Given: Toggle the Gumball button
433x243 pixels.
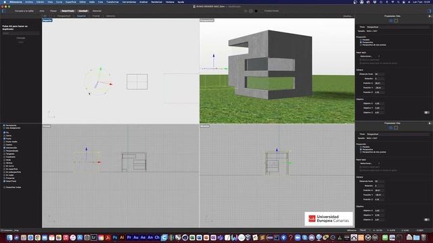Looking at the screenshot, I should 83,11.
